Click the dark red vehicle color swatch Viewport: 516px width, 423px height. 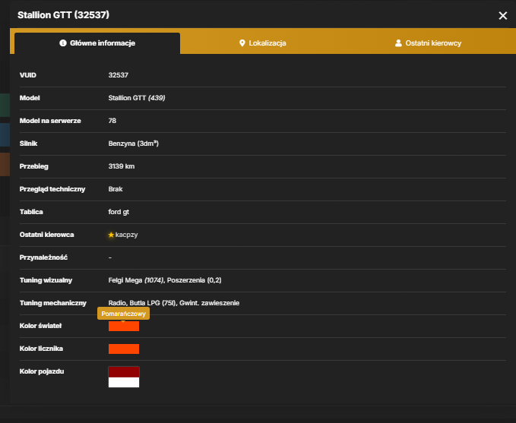[124, 372]
